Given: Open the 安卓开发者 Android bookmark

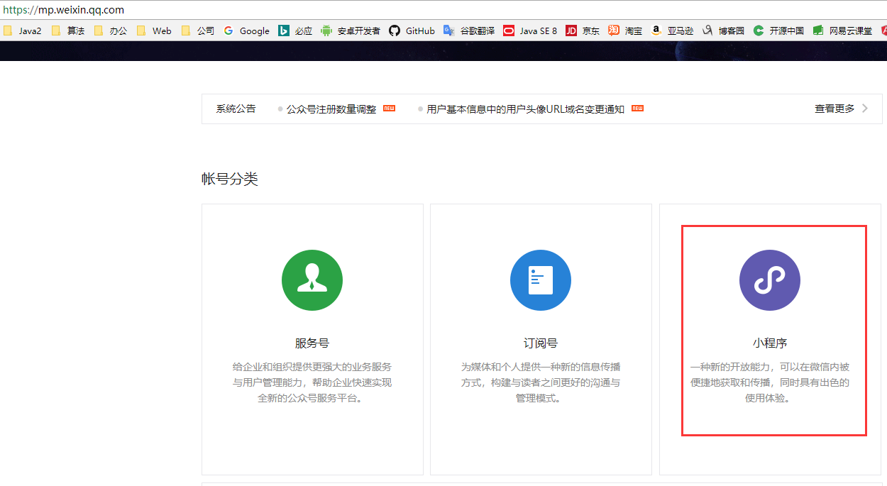Looking at the screenshot, I should pyautogui.click(x=351, y=31).
